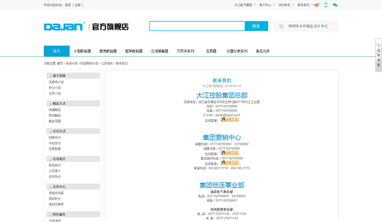Screen dimensions: 382x222
Task: Open 网银支付 in the sidebar
Action: pyautogui.click(x=55, y=137)
